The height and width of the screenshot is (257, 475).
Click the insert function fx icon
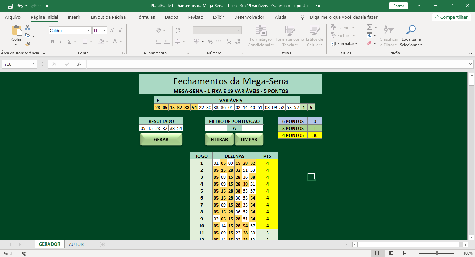79,64
